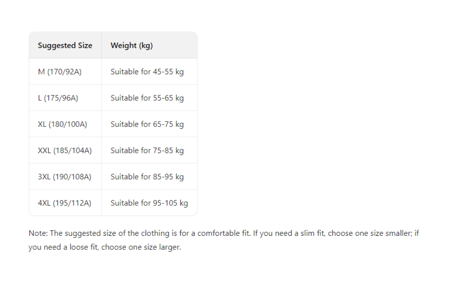Click the Suitable for 55-65 kg cell
The width and height of the screenshot is (474, 288).
[147, 98]
